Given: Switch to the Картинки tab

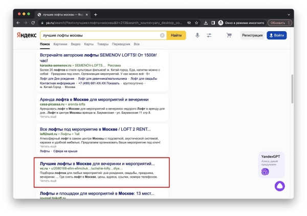Looking at the screenshot, I should (60, 44).
